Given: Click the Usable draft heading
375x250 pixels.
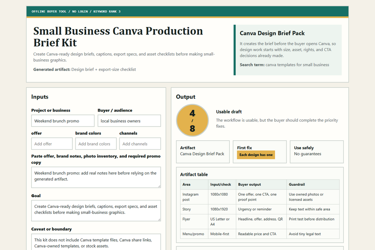Looking at the screenshot, I should click(229, 112).
